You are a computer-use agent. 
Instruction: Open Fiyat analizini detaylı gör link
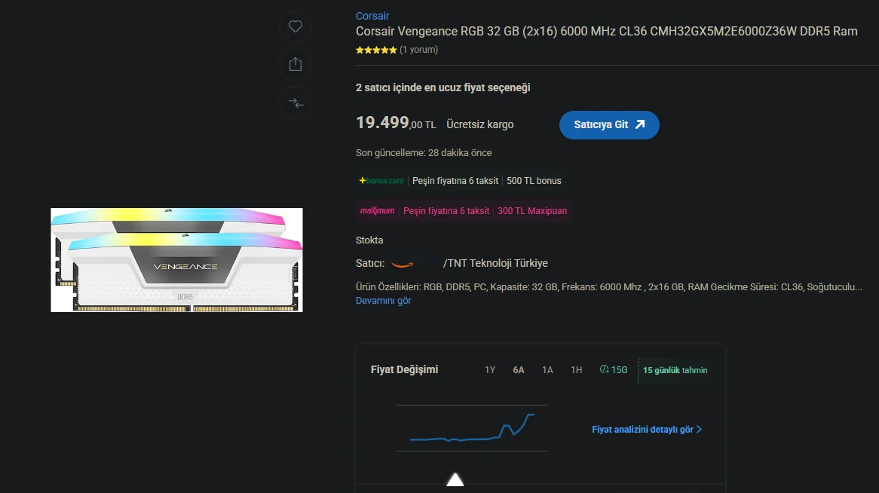(x=647, y=430)
